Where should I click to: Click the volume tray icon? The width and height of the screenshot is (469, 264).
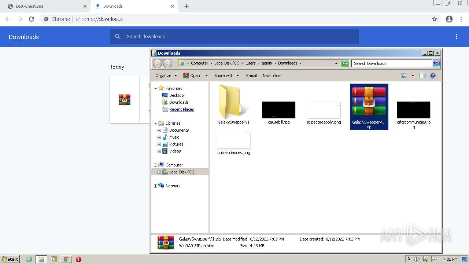[417, 259]
